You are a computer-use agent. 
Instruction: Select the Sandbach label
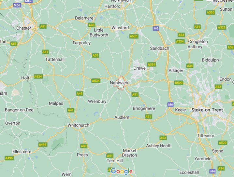point(160,48)
